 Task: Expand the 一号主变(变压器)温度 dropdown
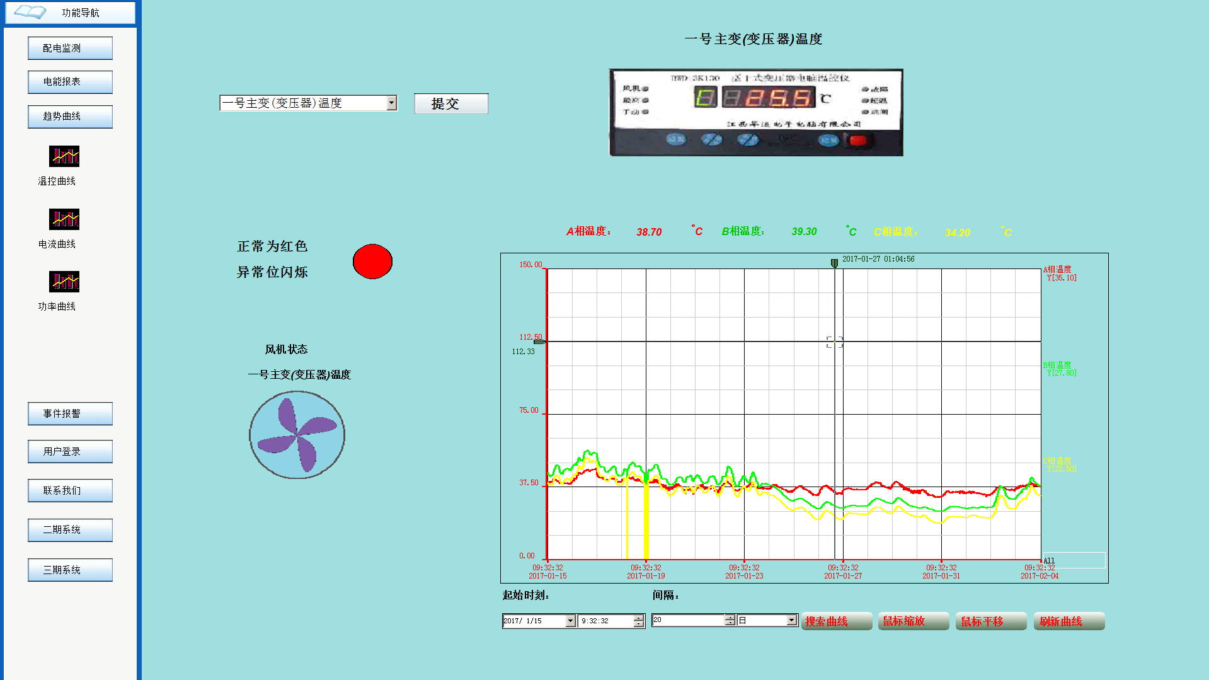tap(391, 103)
